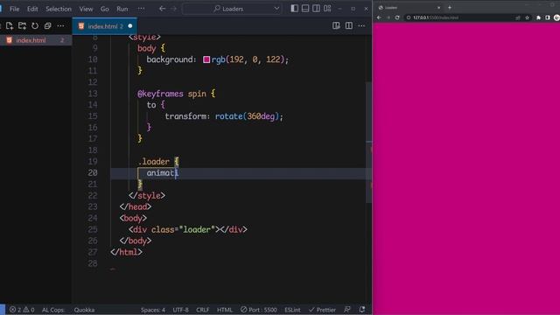Click Quokka in the status bar
This screenshot has height=315, width=560.
[84, 310]
